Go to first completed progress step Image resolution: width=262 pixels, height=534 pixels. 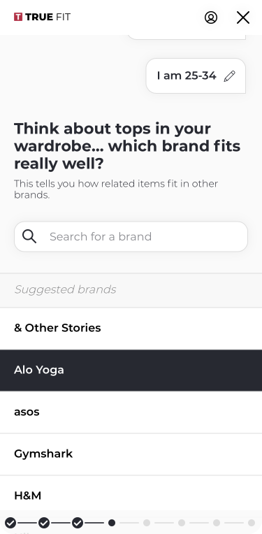tap(10, 522)
